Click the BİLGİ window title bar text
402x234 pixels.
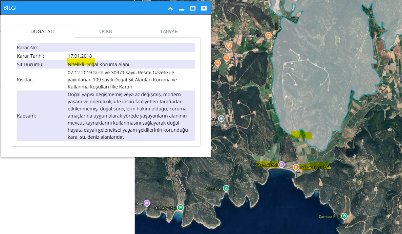click(x=10, y=8)
